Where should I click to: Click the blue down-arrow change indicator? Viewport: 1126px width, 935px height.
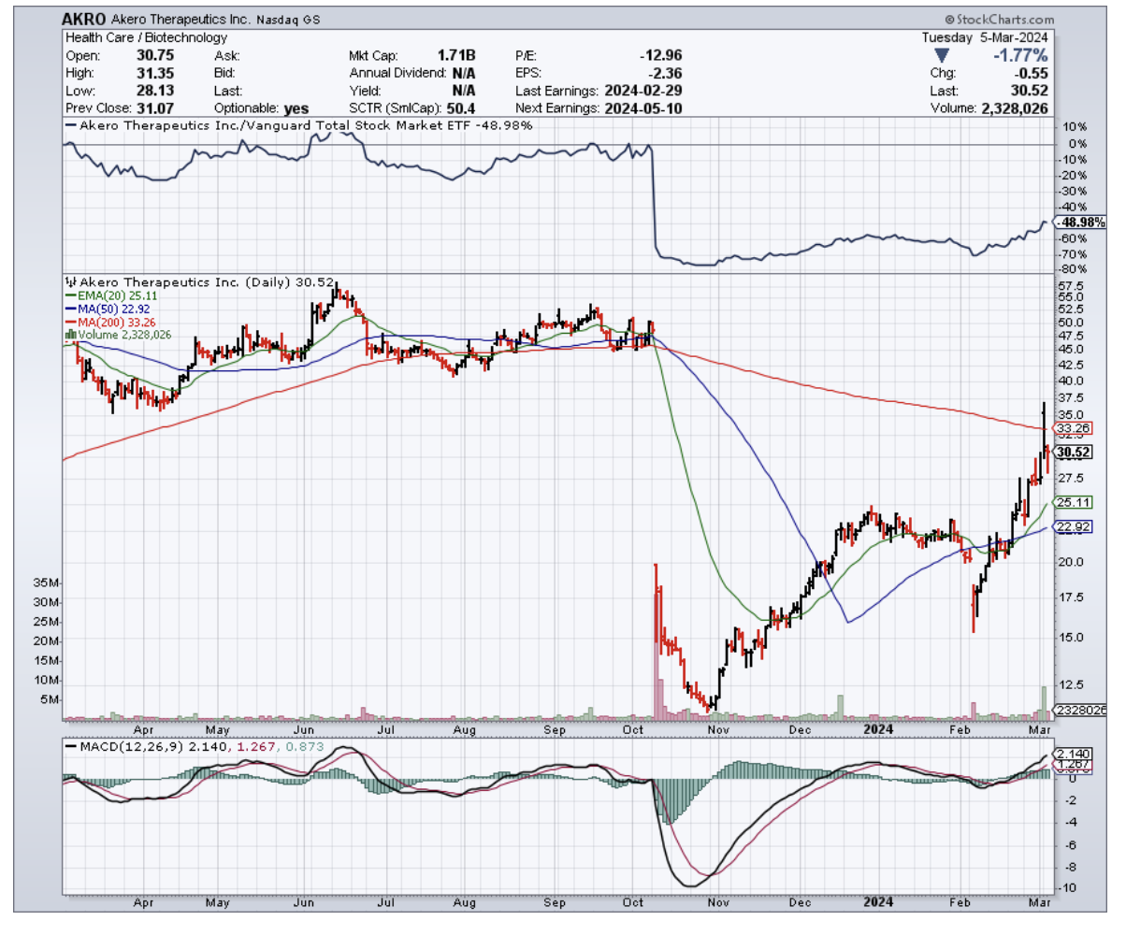coord(941,56)
